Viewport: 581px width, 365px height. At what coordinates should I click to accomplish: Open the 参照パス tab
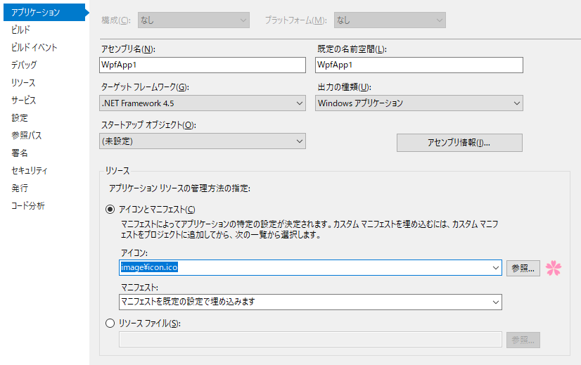click(26, 135)
